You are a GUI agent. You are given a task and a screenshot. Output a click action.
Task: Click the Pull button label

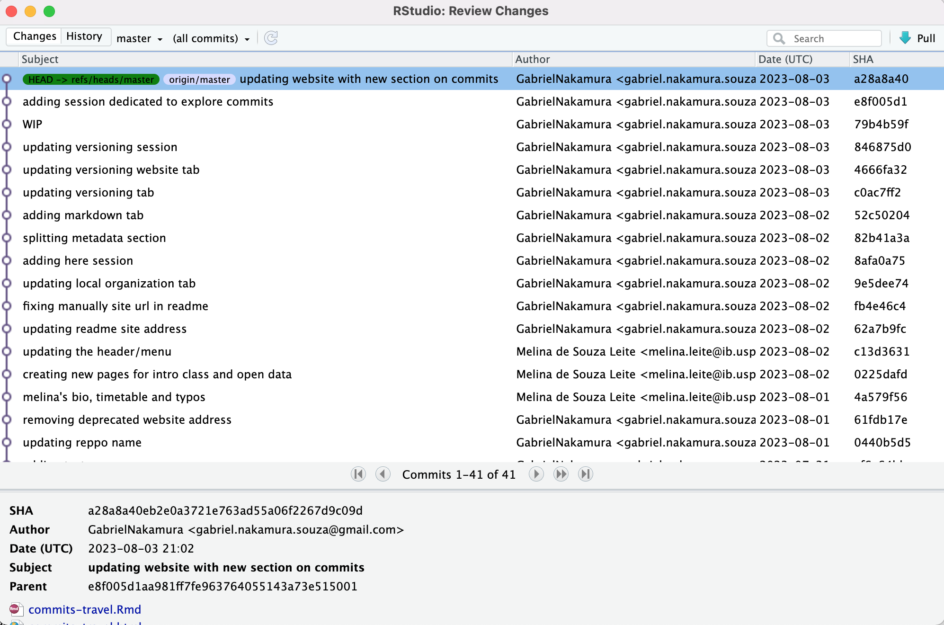[926, 38]
